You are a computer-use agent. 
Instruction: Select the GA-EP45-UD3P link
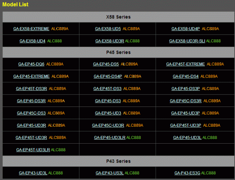pyautogui.click(x=185, y=113)
